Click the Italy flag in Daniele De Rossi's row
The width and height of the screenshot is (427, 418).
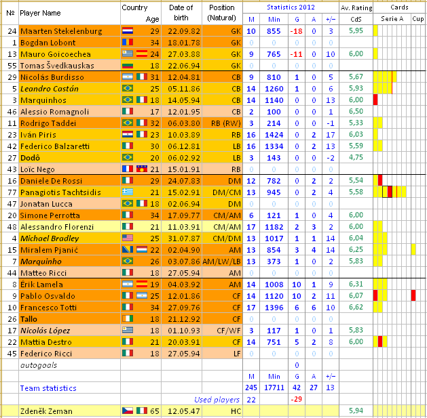pos(128,180)
